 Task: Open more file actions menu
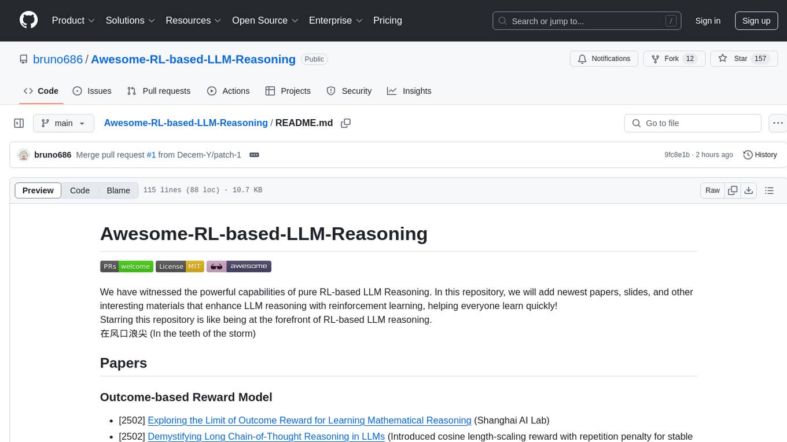pyautogui.click(x=778, y=123)
